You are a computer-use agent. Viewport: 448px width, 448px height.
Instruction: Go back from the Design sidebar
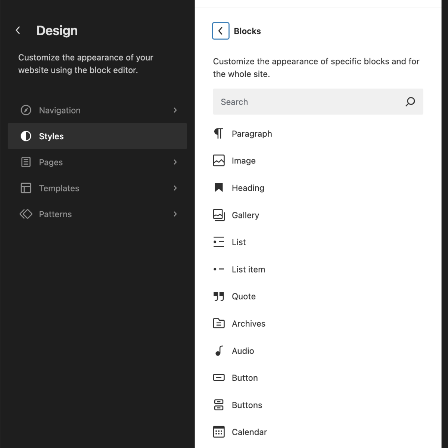point(18,31)
